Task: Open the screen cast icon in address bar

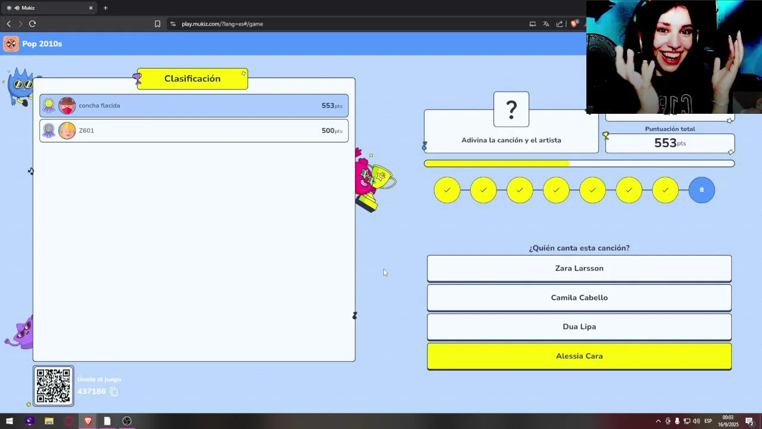Action: (532, 24)
